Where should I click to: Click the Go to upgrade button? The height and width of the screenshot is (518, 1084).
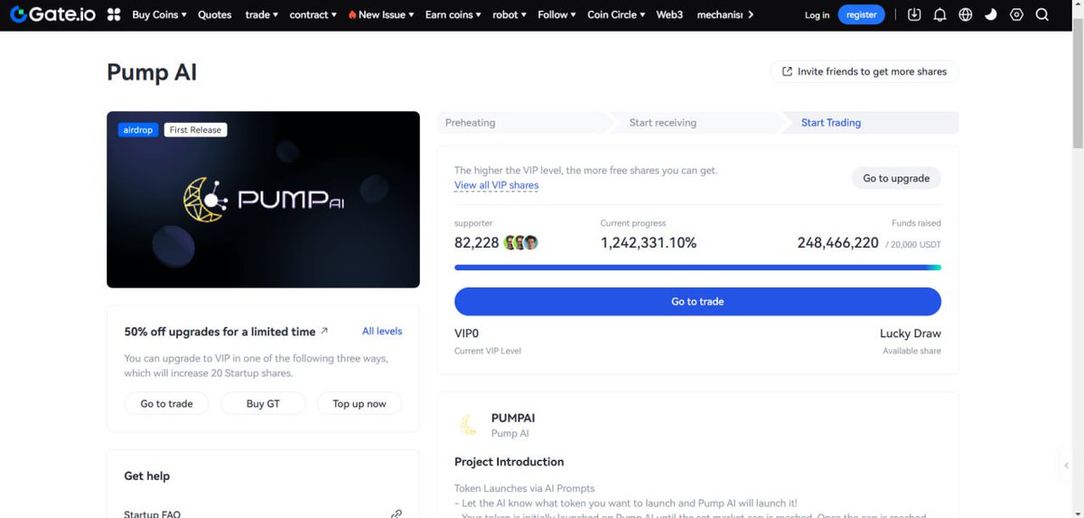896,178
